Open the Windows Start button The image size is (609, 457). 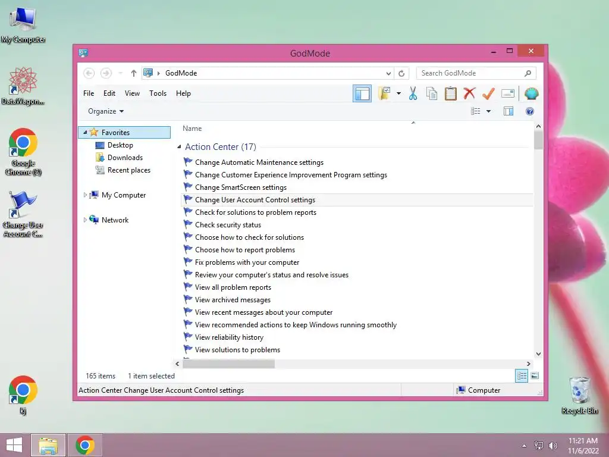pyautogui.click(x=14, y=445)
